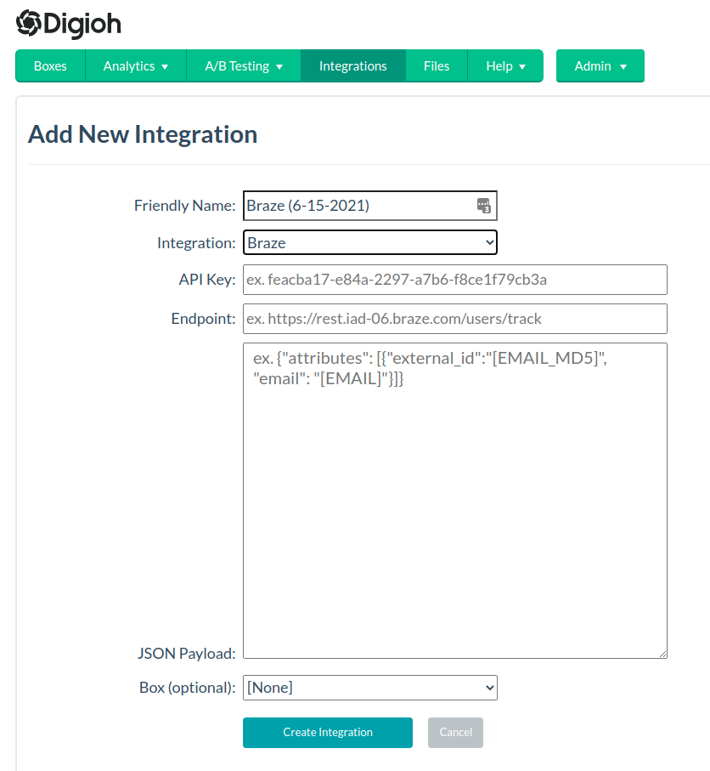Viewport: 710px width, 771px height.
Task: Click the Add New Integration heading
Action: 143,134
